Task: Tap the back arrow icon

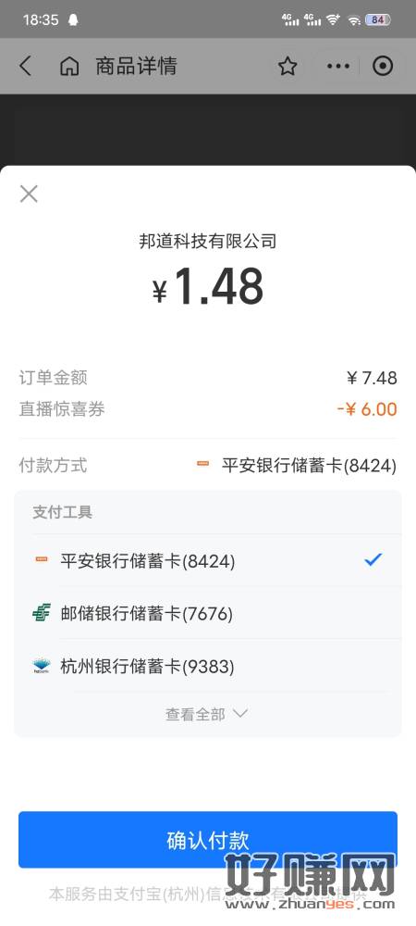Action: click(x=25, y=66)
